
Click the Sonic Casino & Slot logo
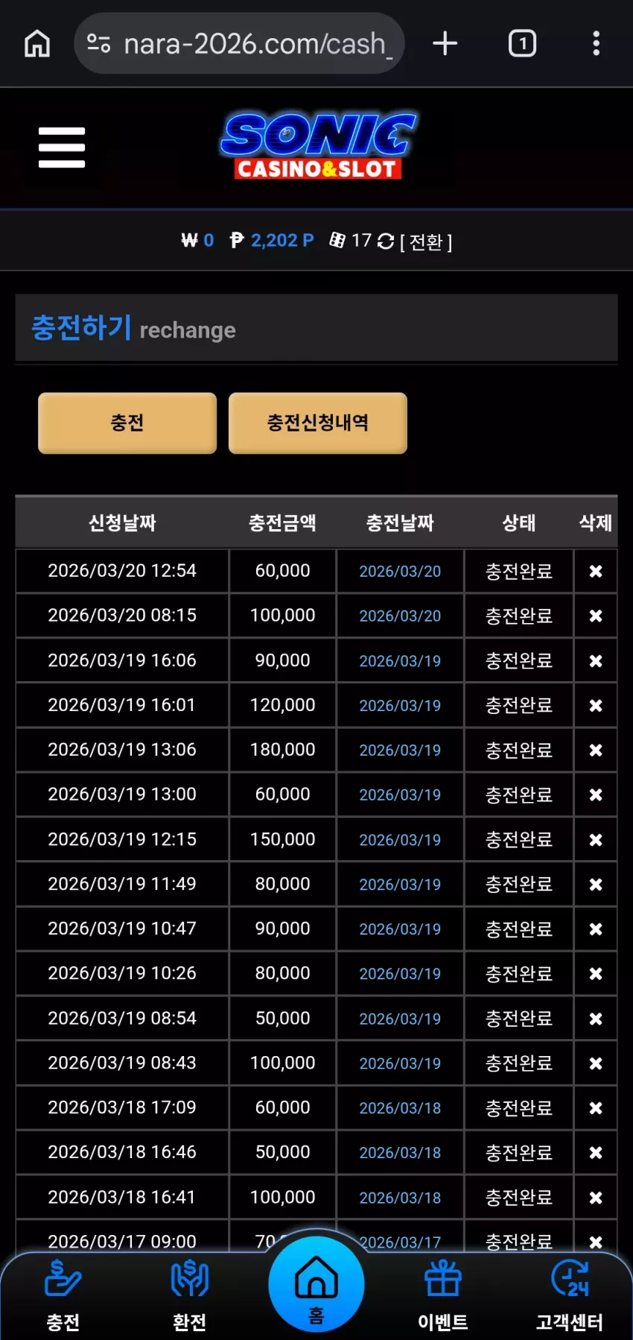[x=319, y=146]
